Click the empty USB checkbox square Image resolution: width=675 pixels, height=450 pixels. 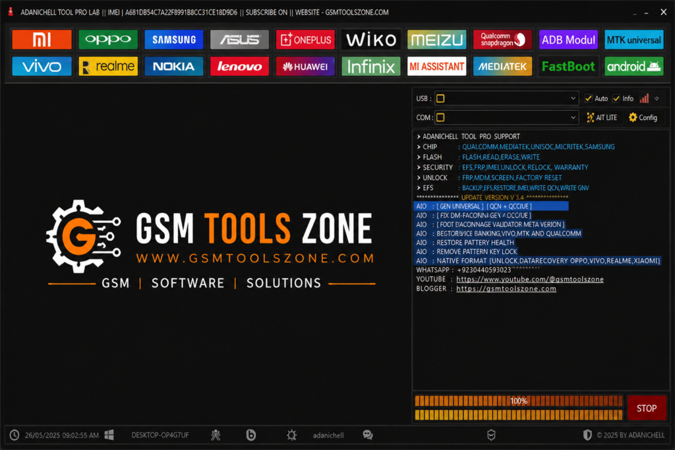(x=440, y=98)
